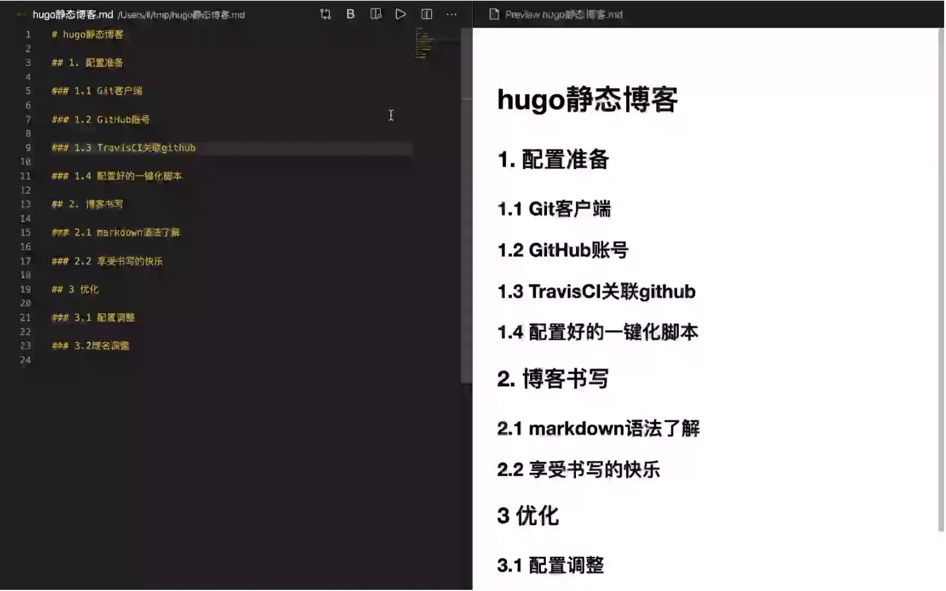Image resolution: width=946 pixels, height=591 pixels.
Task: Click the source line "### 1.4 配置好的一键化脚本"
Action: (117, 176)
